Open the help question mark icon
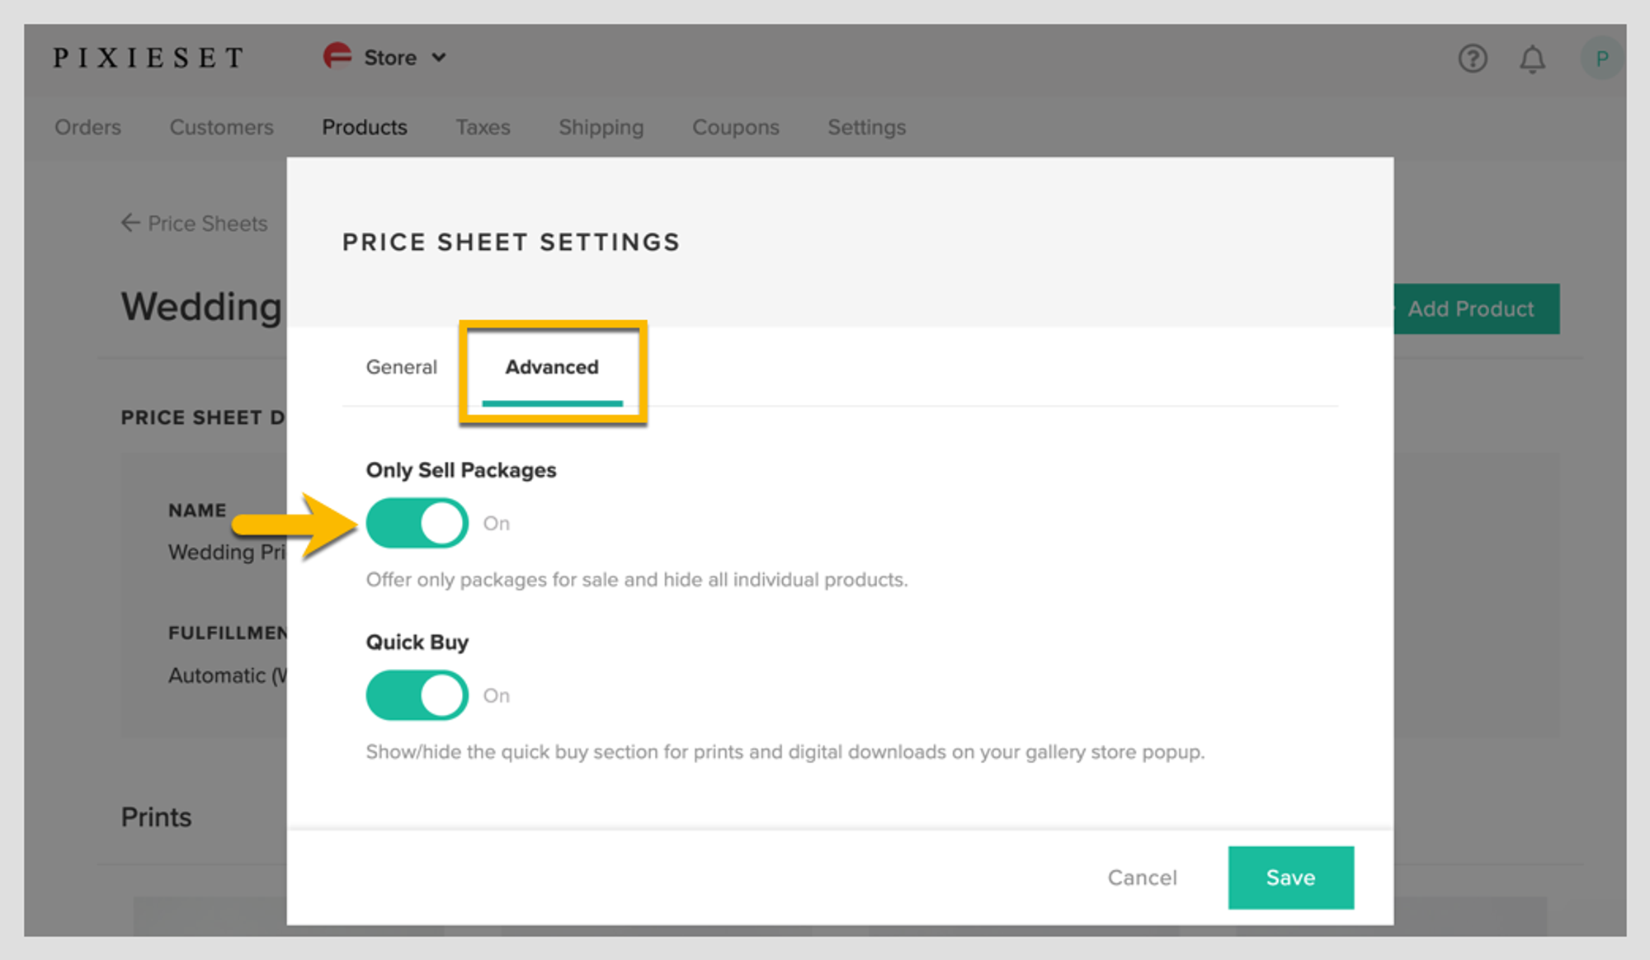This screenshot has height=960, width=1650. [1473, 59]
